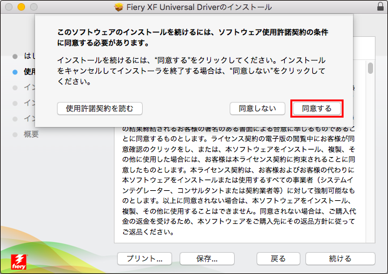Viewport: 388px width, 274px height.
Task: Click the 続ける continue button
Action: pos(340,258)
